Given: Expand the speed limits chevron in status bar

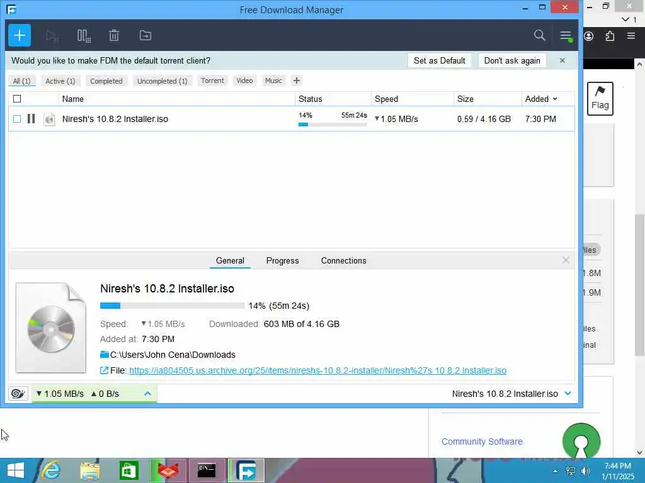Looking at the screenshot, I should 147,394.
